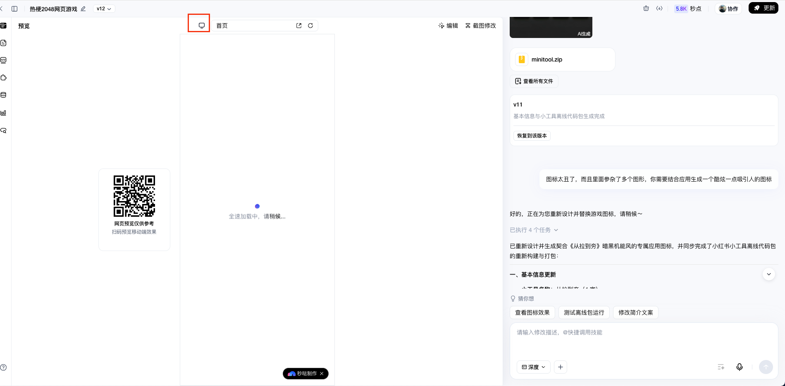The height and width of the screenshot is (386, 785).
Task: Click the 编辑 toolbar item
Action: tap(448, 26)
